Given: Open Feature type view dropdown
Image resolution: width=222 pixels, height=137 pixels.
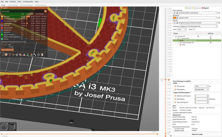Looking at the screenshot, I should coord(45,11).
